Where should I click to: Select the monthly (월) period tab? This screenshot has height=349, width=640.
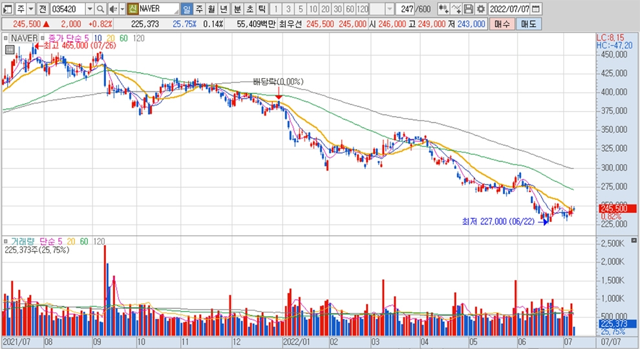(x=211, y=9)
